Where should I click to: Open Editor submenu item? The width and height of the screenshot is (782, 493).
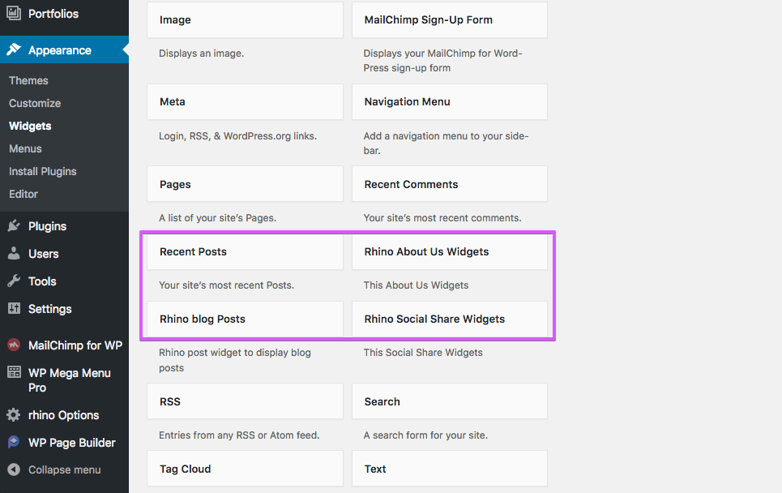pyautogui.click(x=23, y=194)
